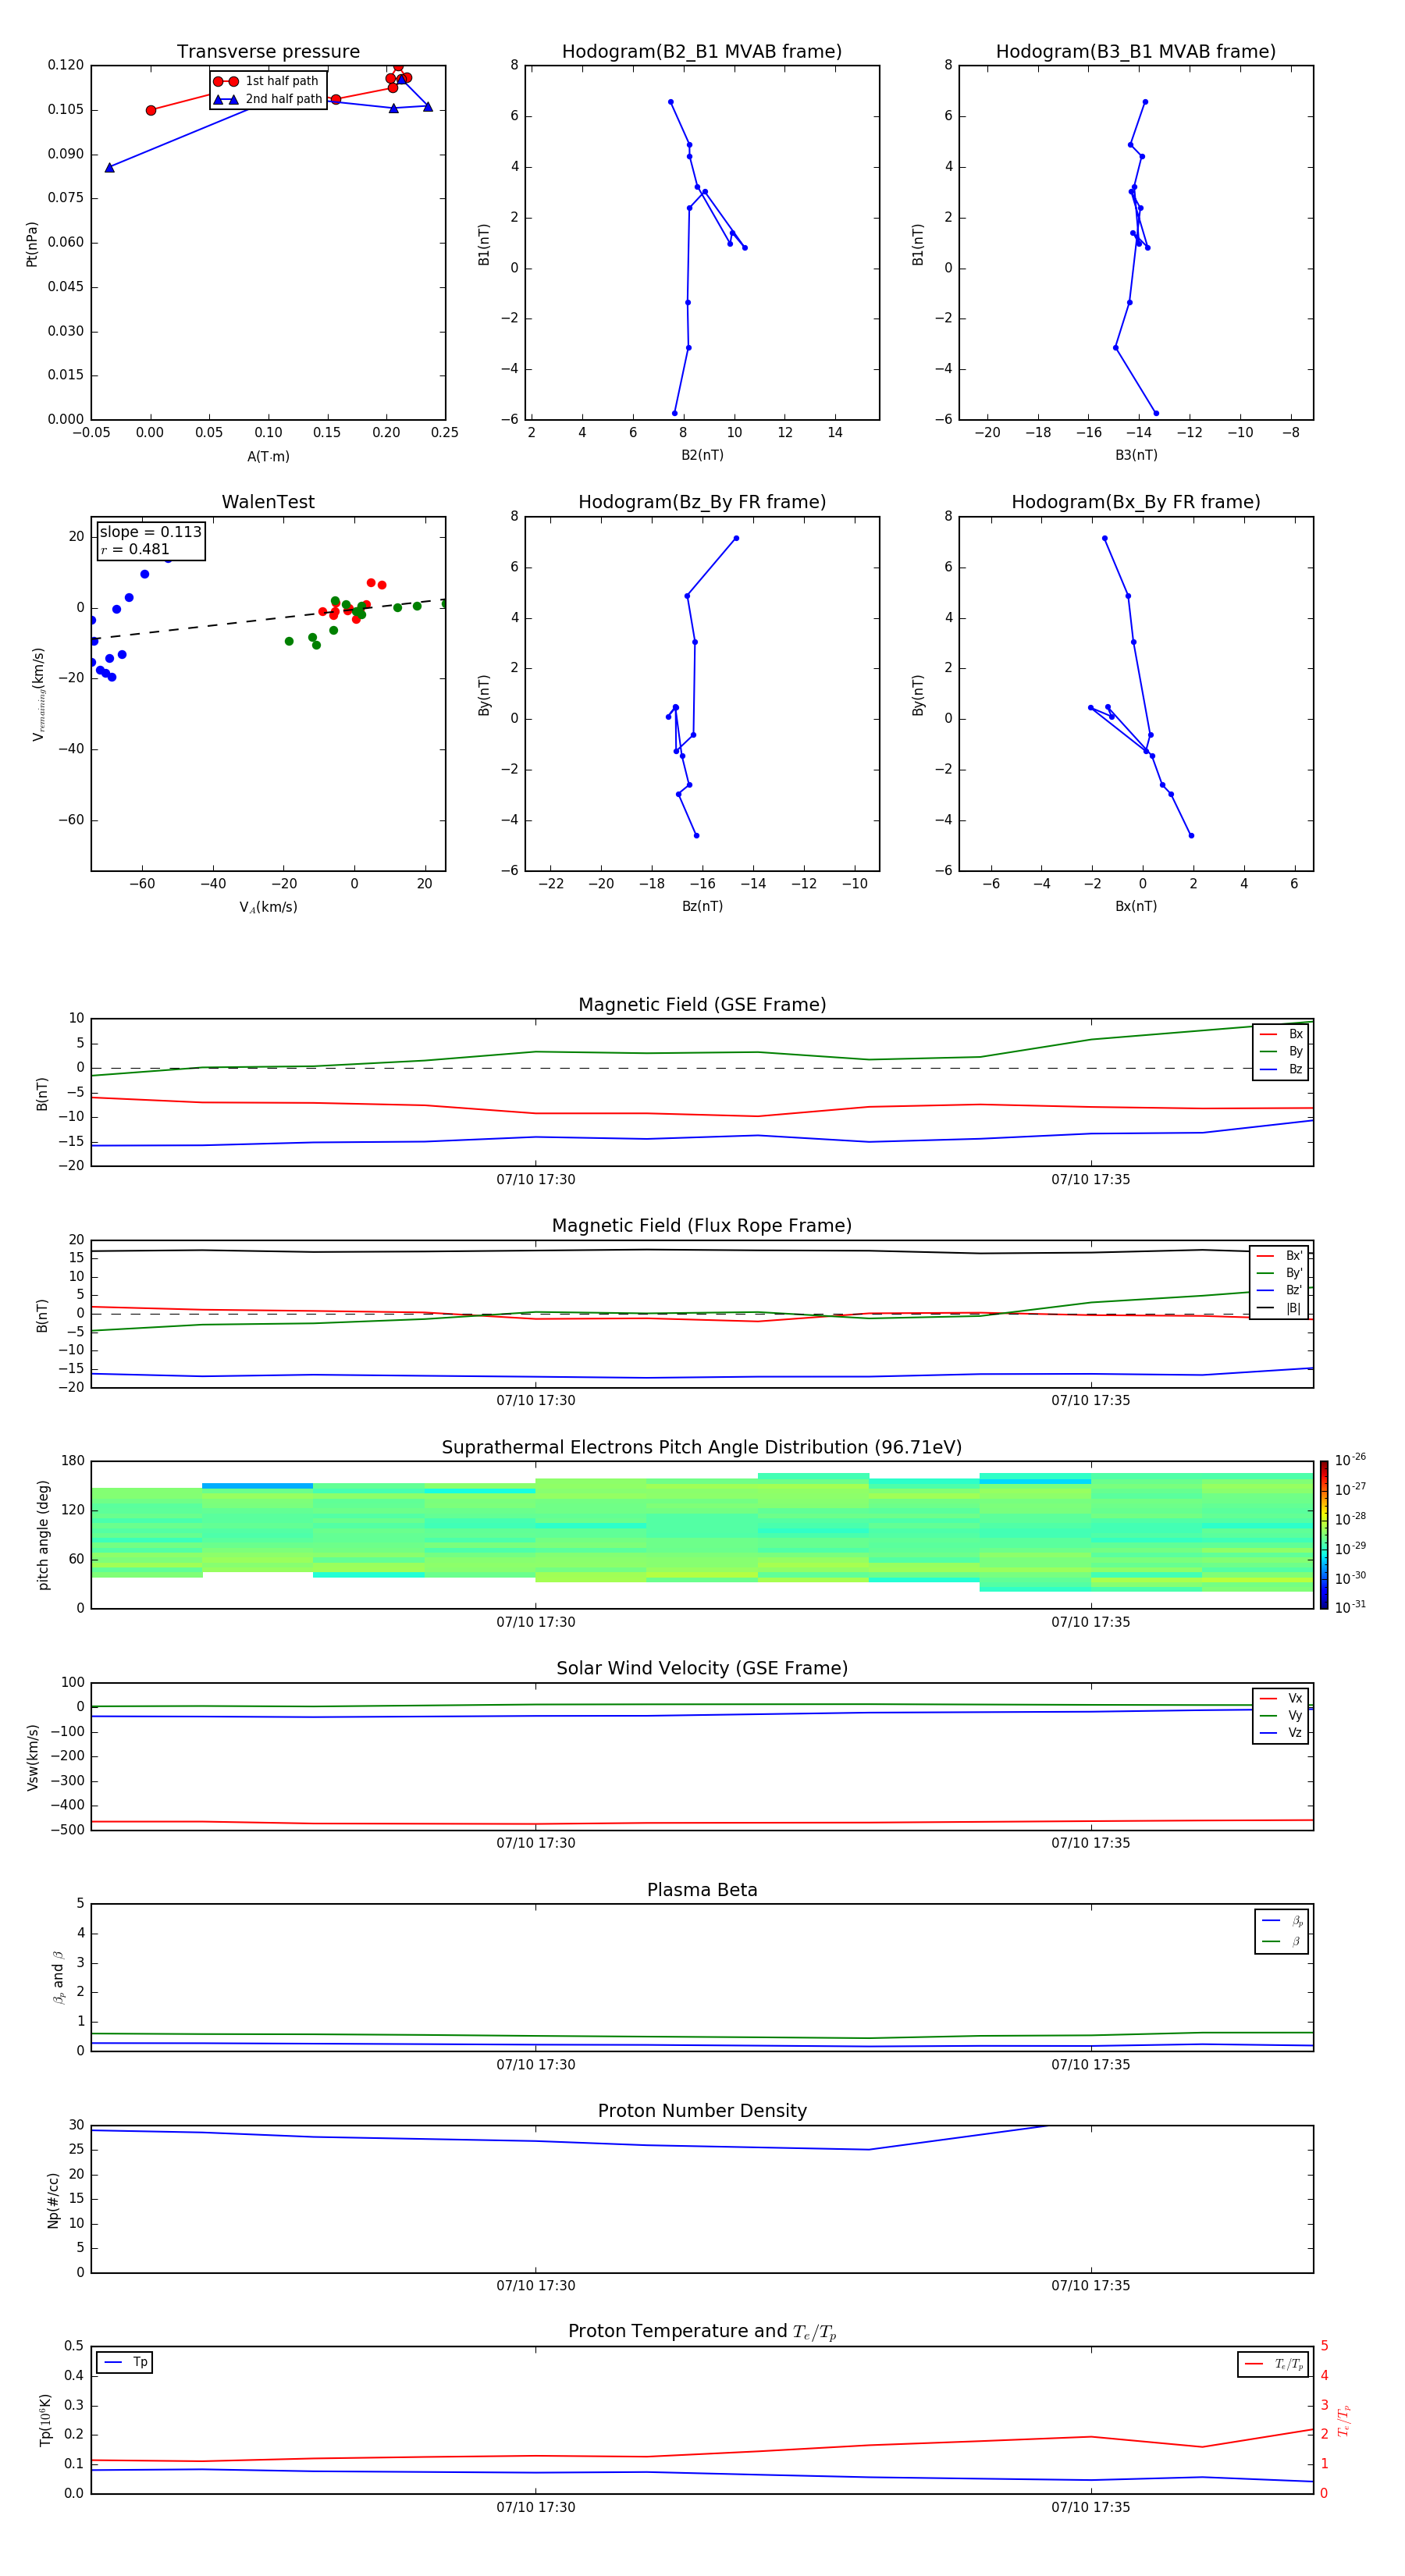Click the "Np(#/cc)" y-axis label

tap(53, 2200)
